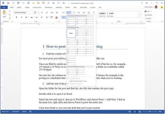Switch to the REFERENCES tab
Viewport: 165px width, 114px height.
(x=49, y=7)
